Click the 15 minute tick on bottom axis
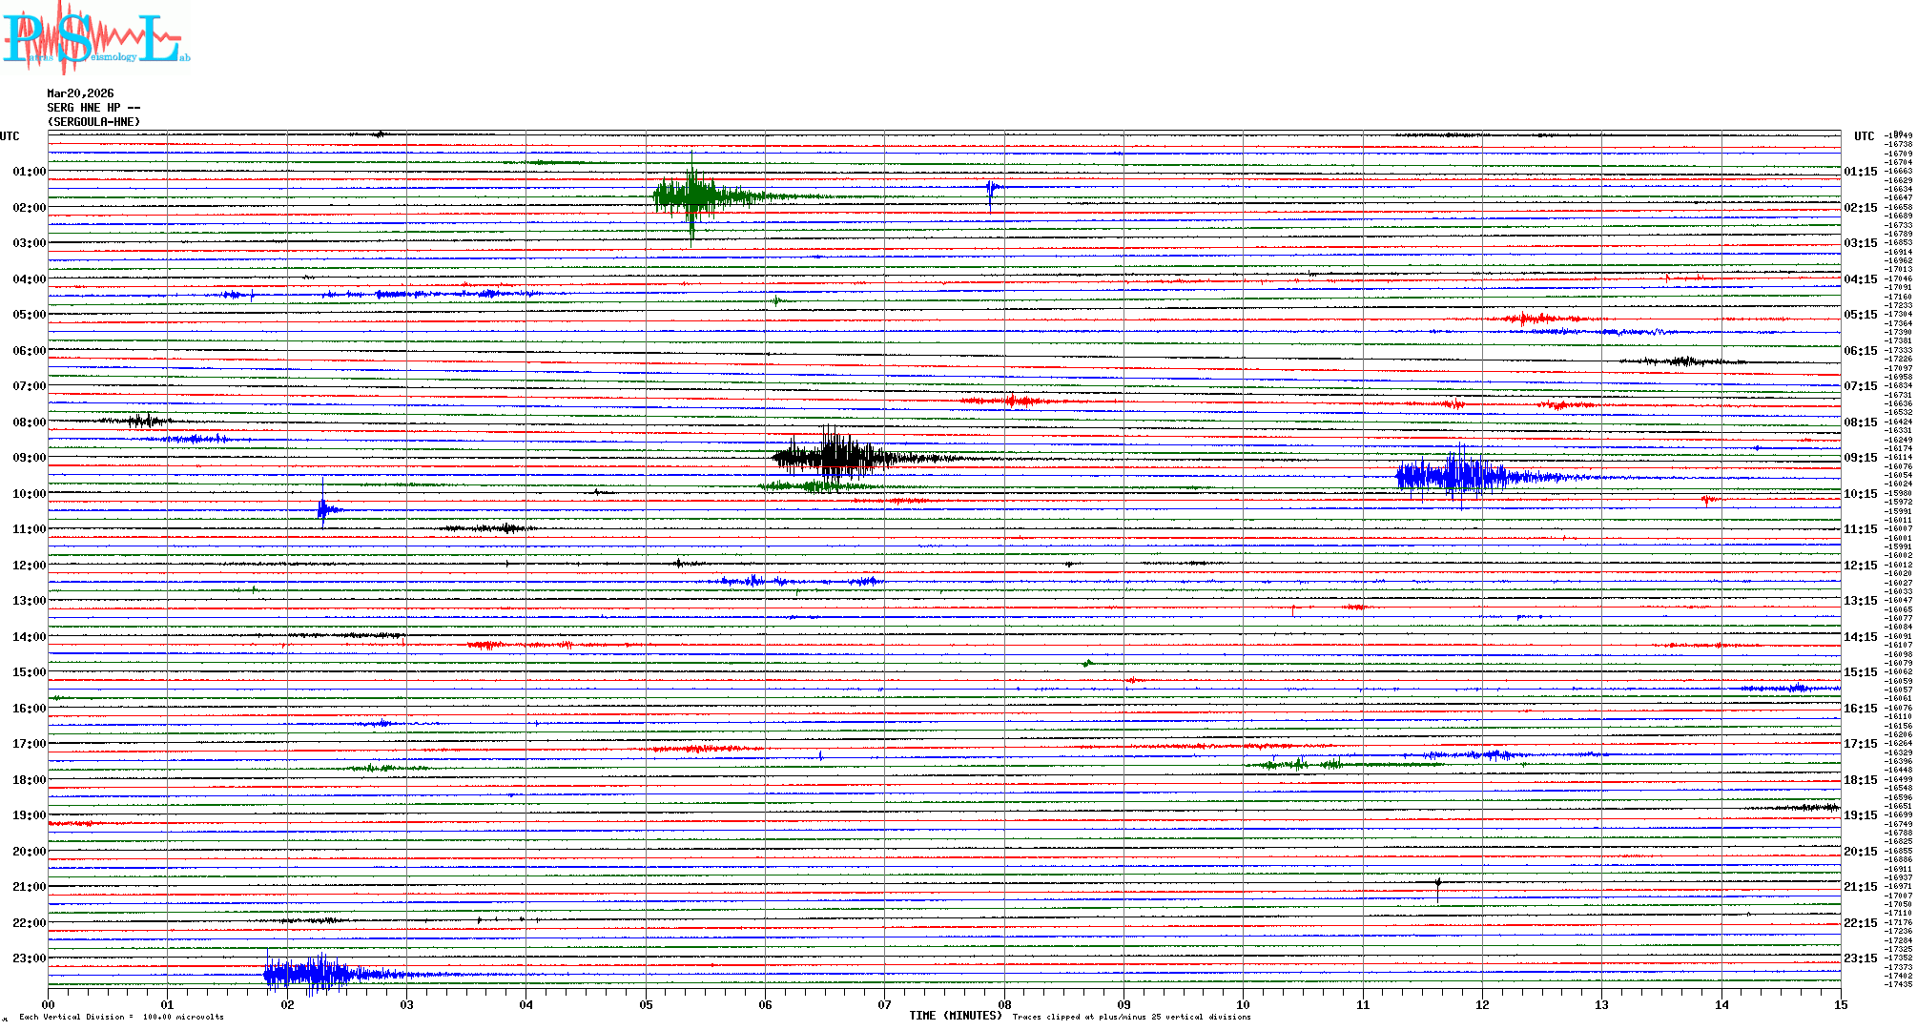Screen dimensions: 1917x1030 (x=1841, y=1004)
